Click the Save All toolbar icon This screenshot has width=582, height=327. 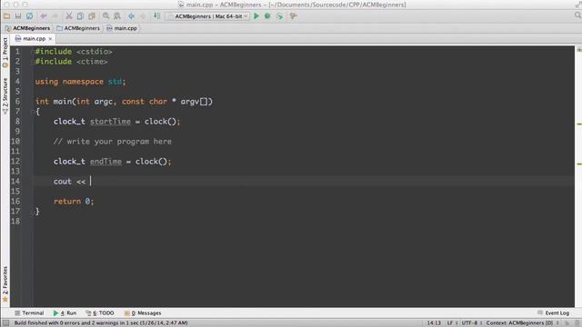(18, 16)
